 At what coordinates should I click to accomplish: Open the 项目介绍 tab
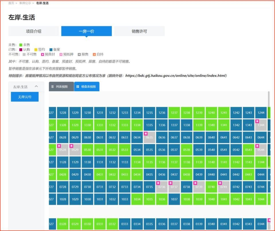pos(33,31)
